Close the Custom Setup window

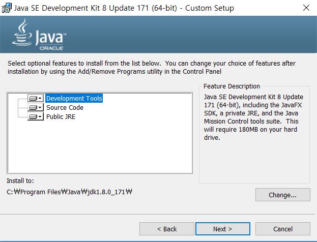point(306,8)
